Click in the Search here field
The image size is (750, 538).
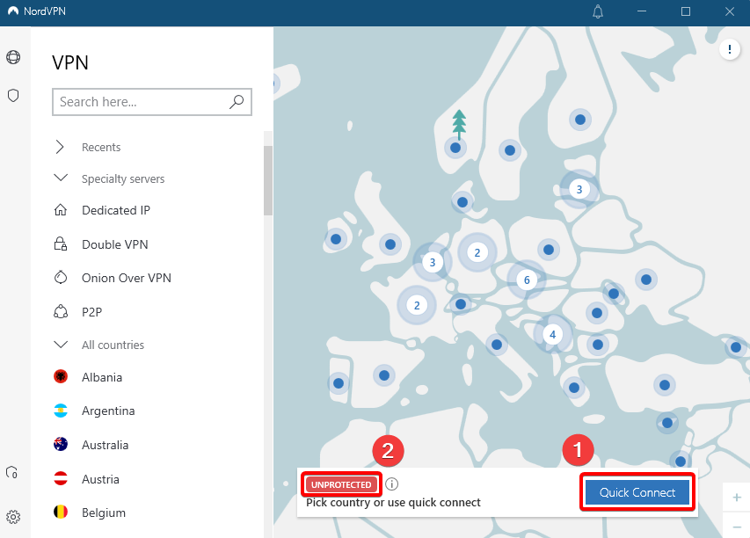coord(139,102)
